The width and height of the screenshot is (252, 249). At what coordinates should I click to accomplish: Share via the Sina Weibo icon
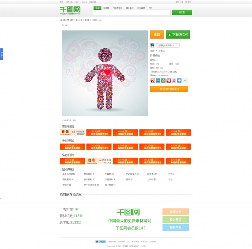[x=153, y=81]
